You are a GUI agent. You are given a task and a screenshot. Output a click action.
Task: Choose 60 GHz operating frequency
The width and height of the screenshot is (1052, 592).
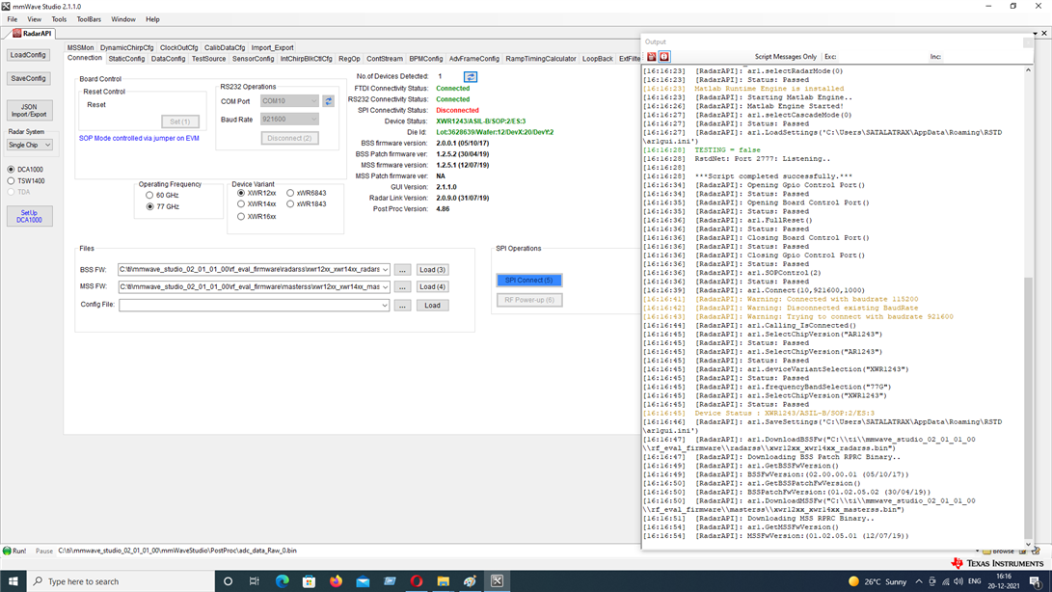pyautogui.click(x=148, y=195)
